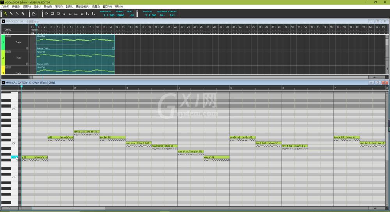The width and height of the screenshot is (390, 212).
Task: Open the 帮助(H) menu
Action: (119, 7)
